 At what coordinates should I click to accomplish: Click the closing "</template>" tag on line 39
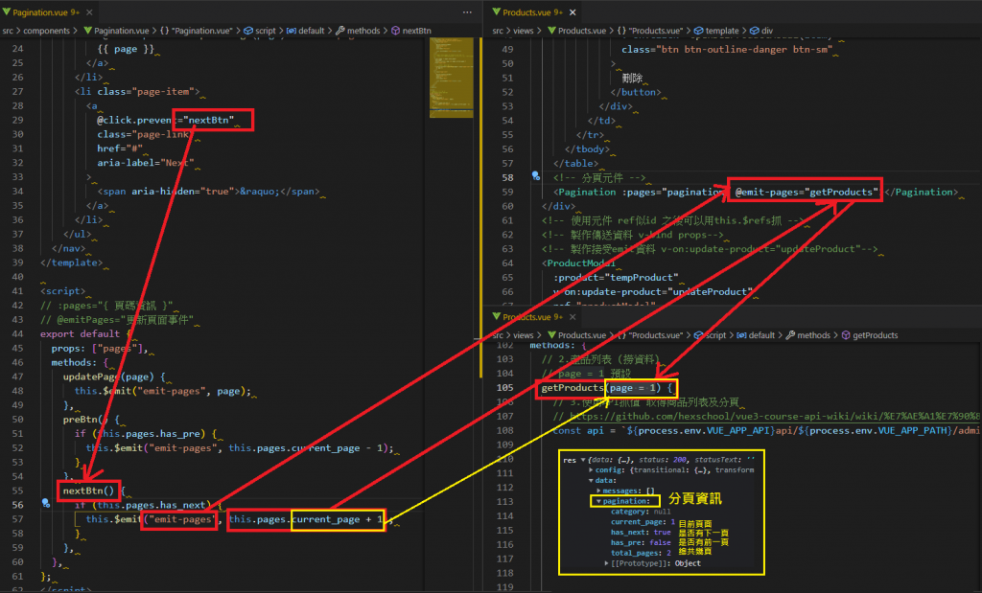tap(71, 262)
